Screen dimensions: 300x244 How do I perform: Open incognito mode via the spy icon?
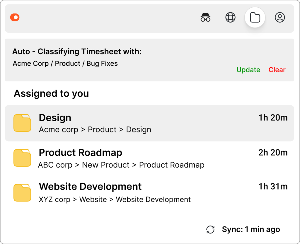206,17
